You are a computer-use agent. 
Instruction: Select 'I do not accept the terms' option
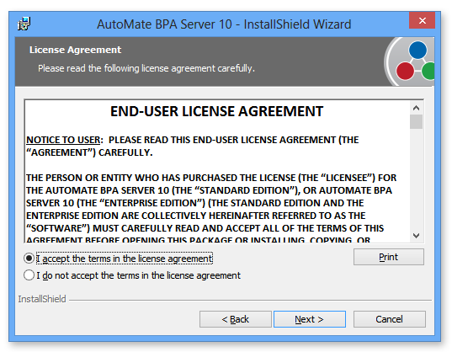29,275
